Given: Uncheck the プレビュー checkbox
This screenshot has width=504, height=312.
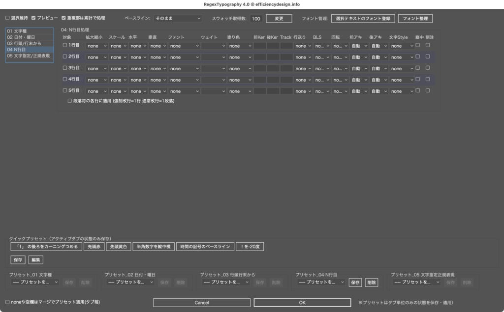Looking at the screenshot, I should click(33, 18).
